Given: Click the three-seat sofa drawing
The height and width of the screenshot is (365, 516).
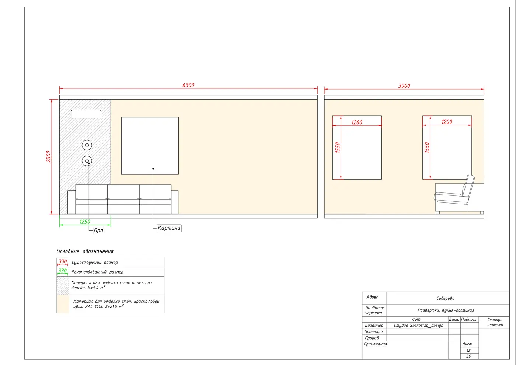Looking at the screenshot, I should click(x=123, y=199).
